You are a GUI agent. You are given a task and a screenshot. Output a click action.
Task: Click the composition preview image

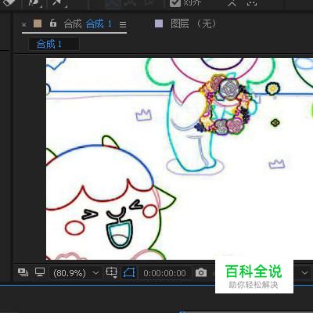pyautogui.click(x=179, y=159)
